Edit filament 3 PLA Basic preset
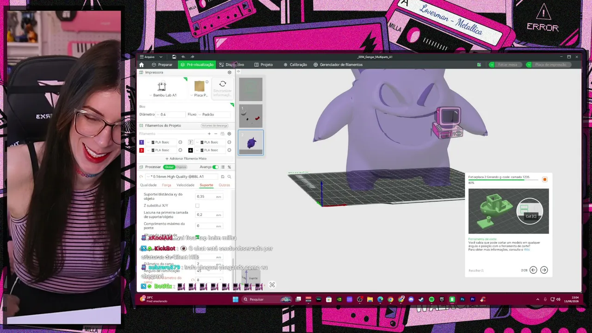The image size is (592, 333). point(180,150)
